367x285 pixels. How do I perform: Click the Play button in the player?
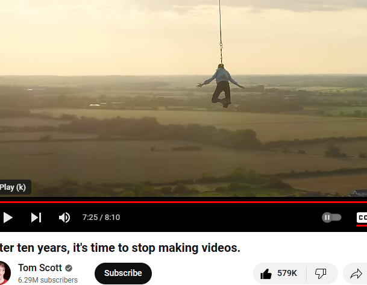click(8, 218)
